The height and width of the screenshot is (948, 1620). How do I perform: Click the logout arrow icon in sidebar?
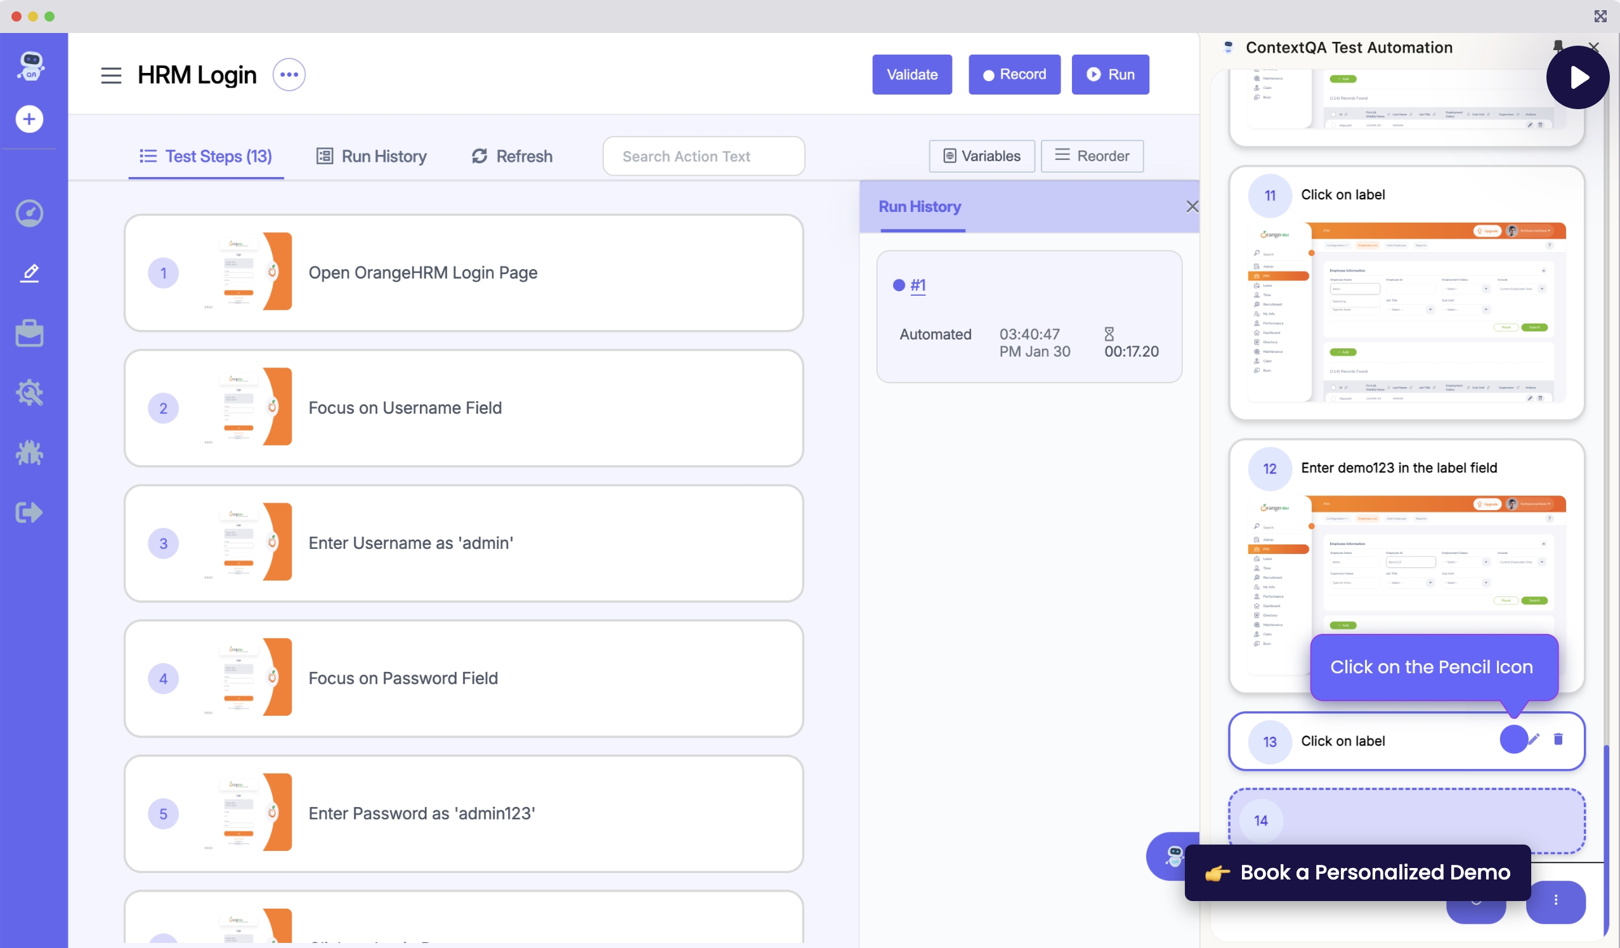click(x=29, y=513)
